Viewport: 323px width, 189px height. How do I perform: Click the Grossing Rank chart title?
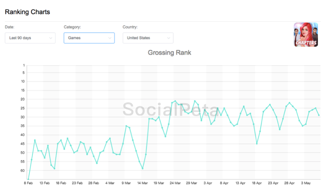coord(169,52)
